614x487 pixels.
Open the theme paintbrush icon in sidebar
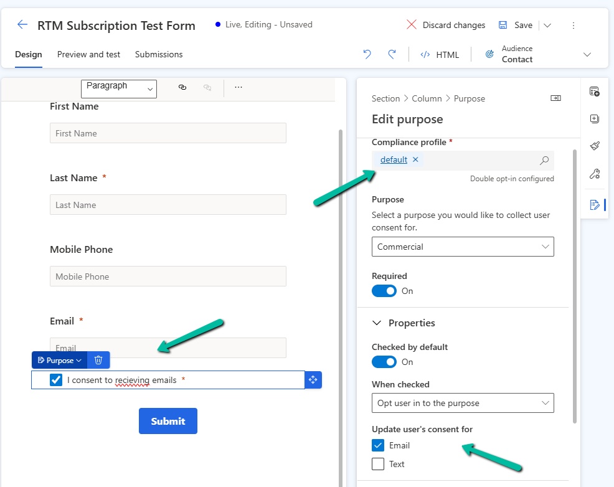(594, 146)
